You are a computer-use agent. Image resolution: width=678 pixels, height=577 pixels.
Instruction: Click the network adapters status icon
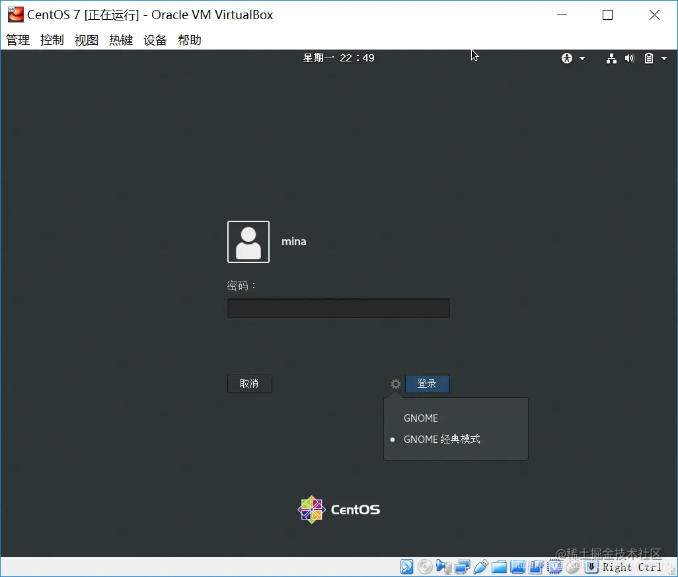(x=462, y=566)
